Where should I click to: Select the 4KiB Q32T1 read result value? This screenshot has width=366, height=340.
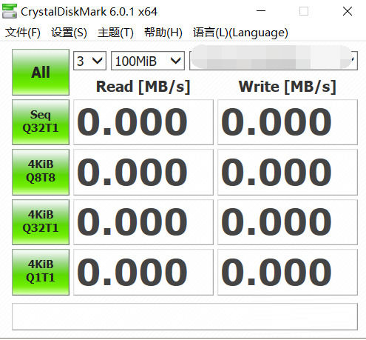pyautogui.click(x=143, y=222)
